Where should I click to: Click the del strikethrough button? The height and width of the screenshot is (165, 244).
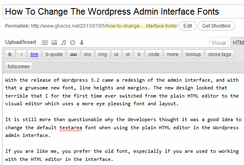point(74,54)
